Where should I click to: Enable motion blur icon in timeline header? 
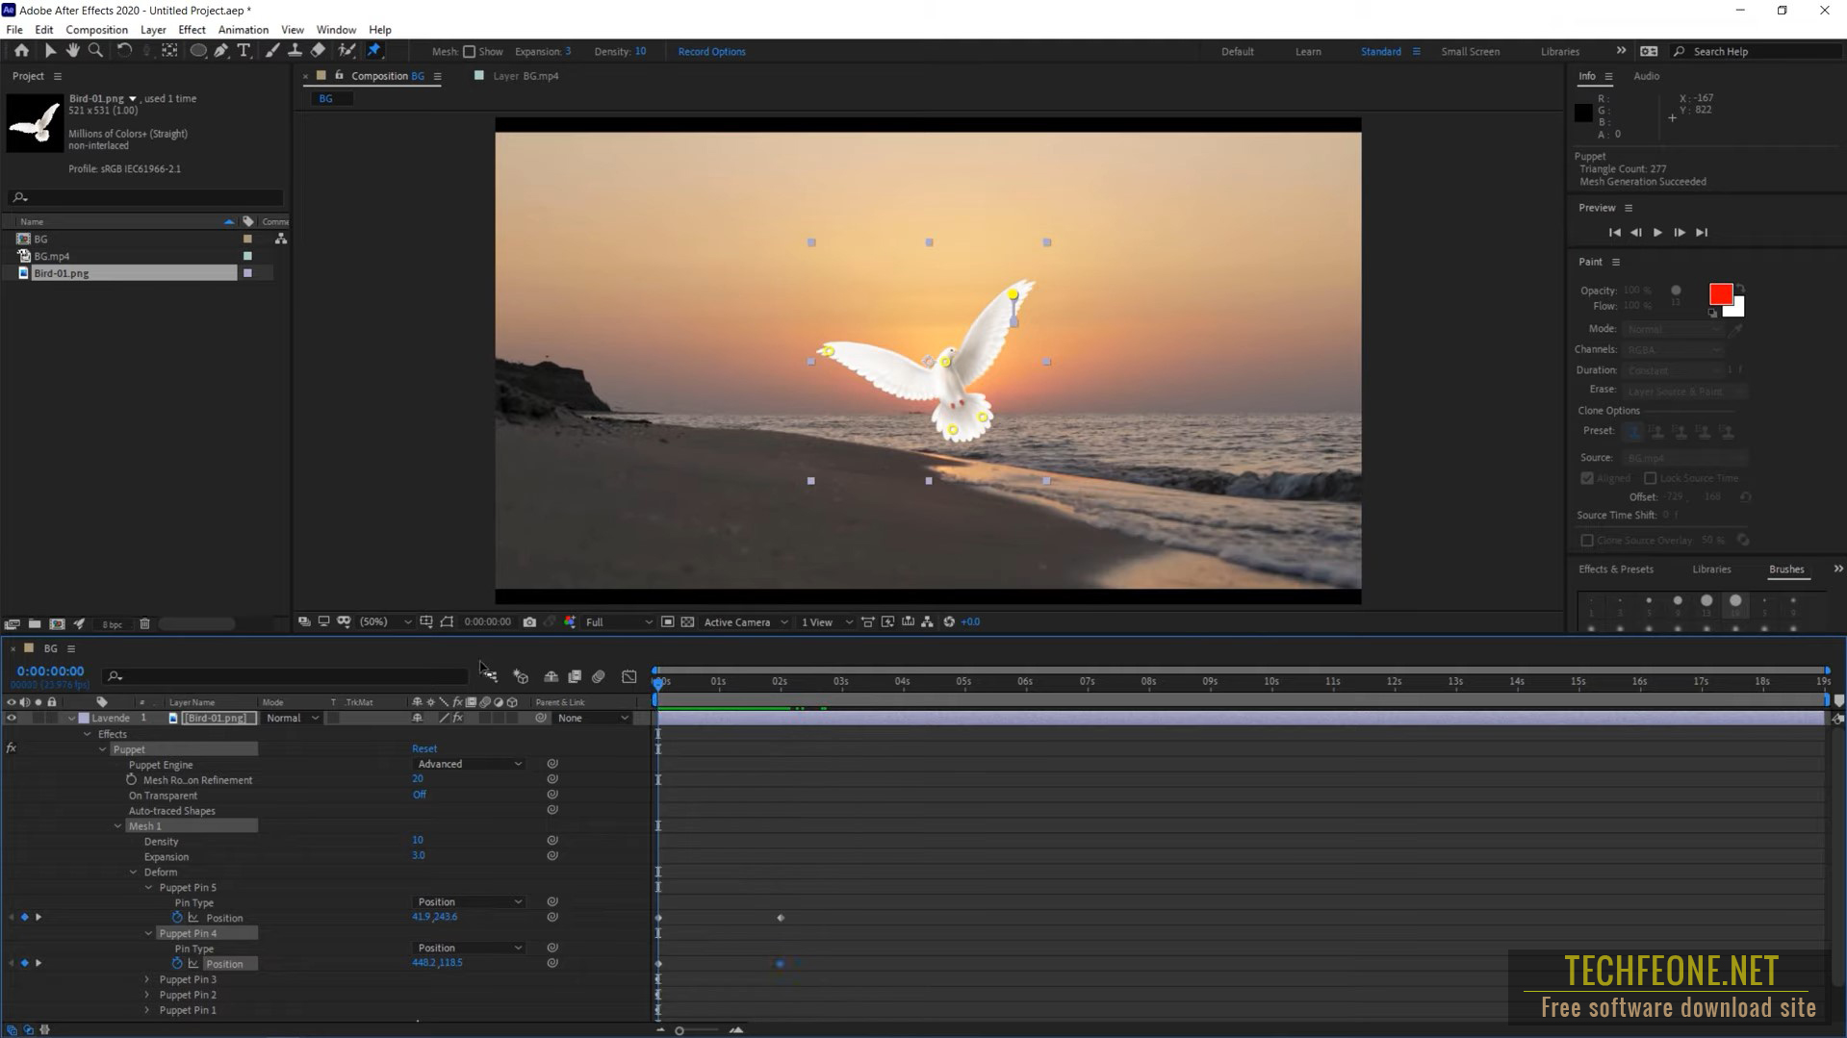(x=598, y=677)
